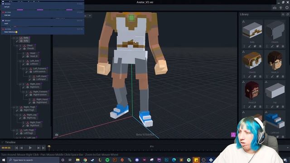Click the pencil icon beside ChestB shape
The image size is (290, 163).
coord(20,49)
